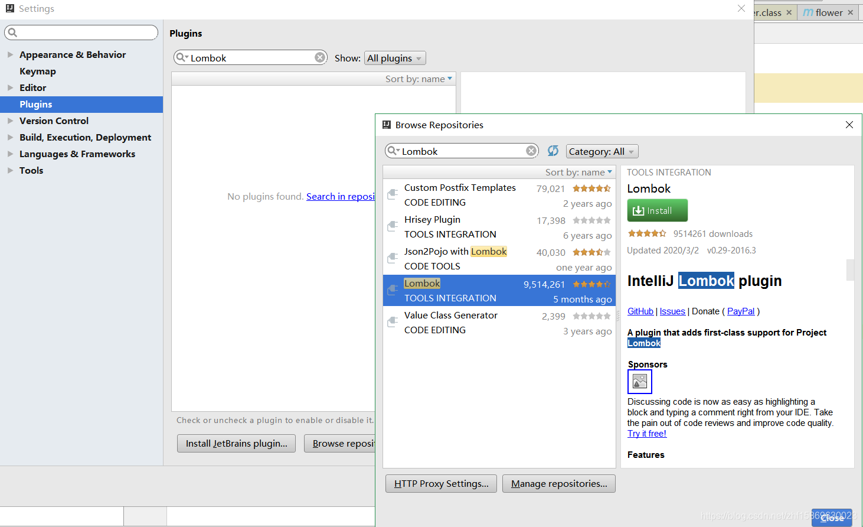Click the refresh repositories icon
The image size is (863, 527).
[x=553, y=151]
